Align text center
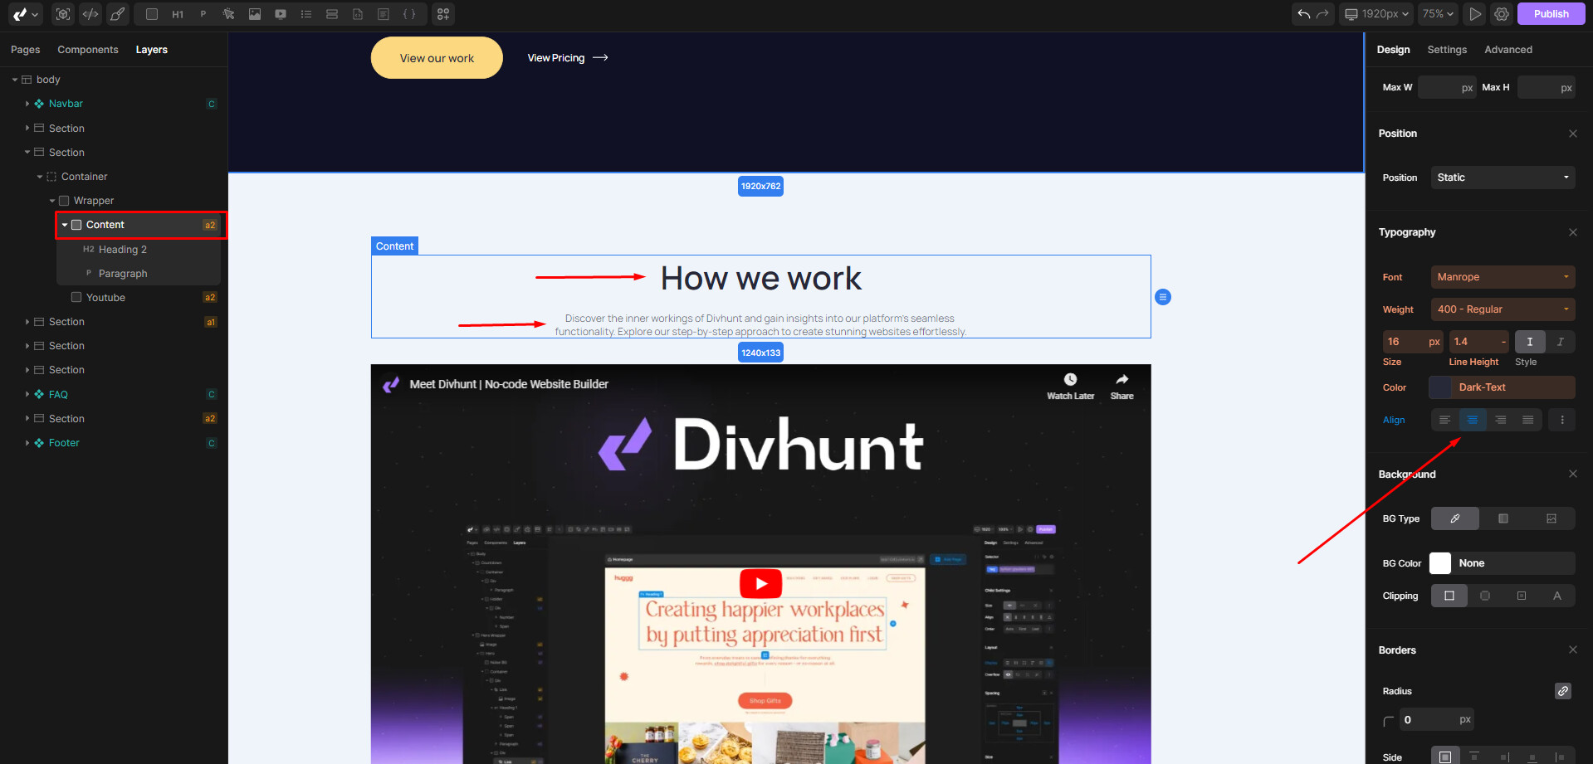Screen dimensions: 1593x764 1473,420
